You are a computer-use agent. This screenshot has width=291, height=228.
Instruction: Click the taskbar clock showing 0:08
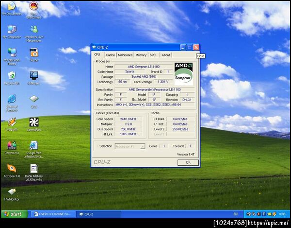[x=282, y=214]
